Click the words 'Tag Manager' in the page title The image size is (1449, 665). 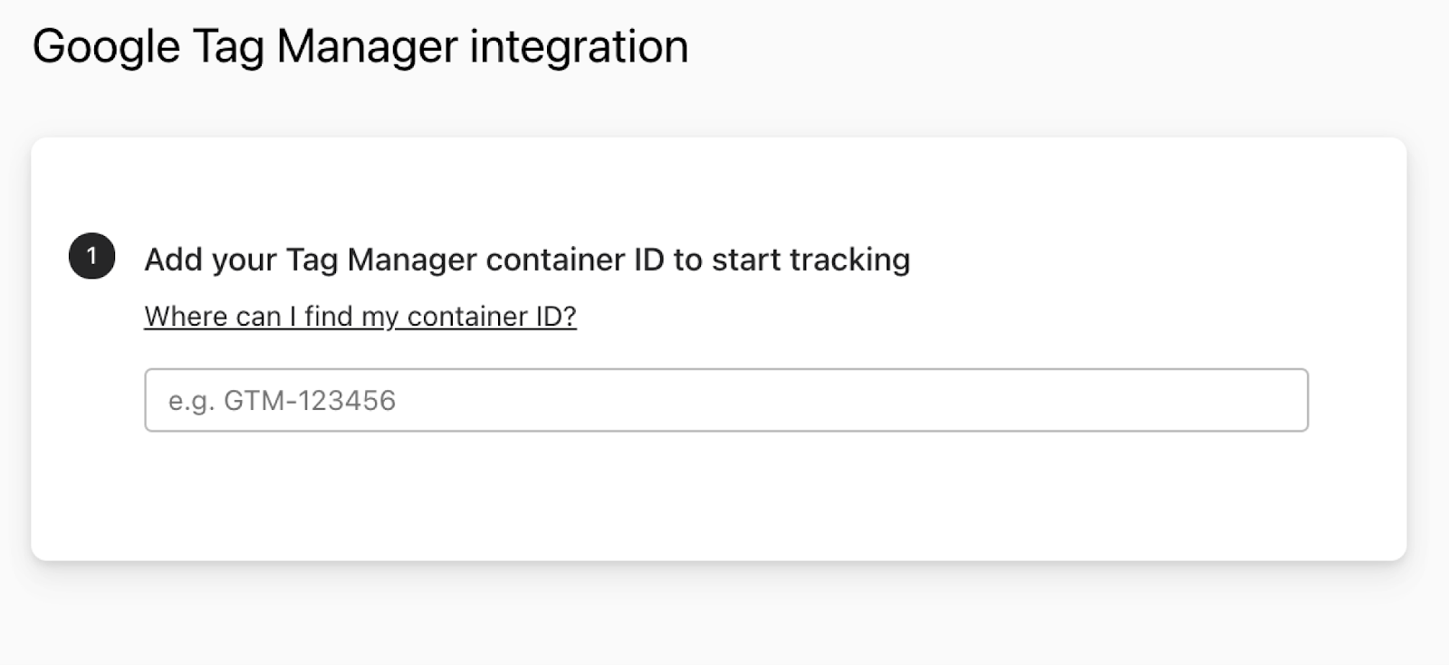(325, 47)
